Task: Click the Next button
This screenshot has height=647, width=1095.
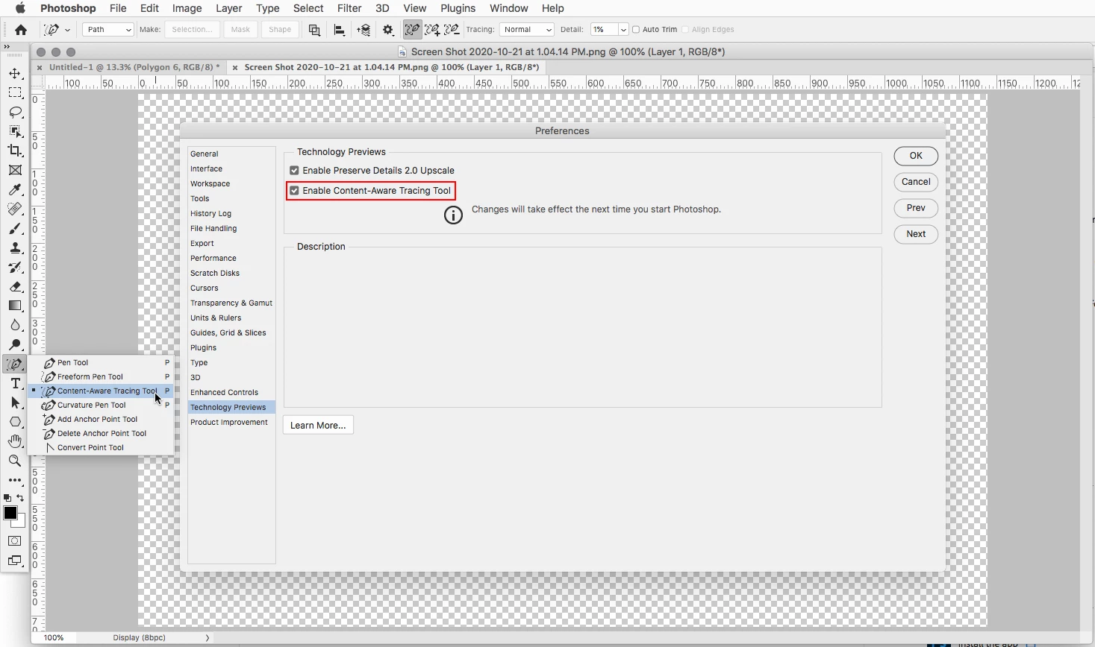Action: pos(916,234)
